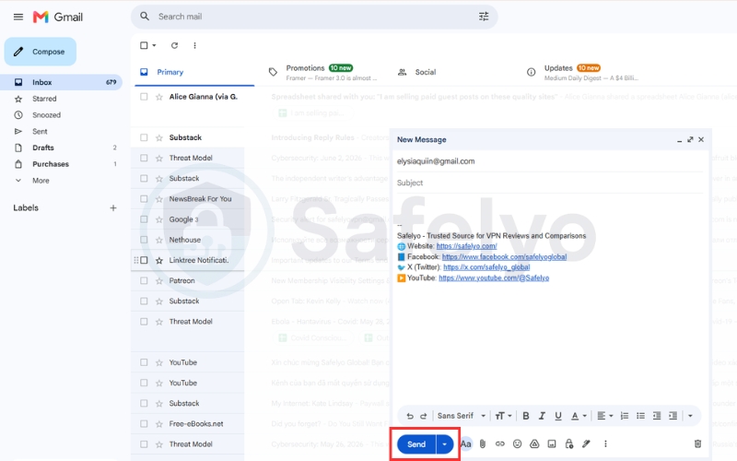Redo edit in compose toolbar

pos(424,416)
